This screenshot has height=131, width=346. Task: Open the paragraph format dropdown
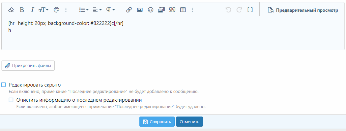pyautogui.click(x=110, y=10)
